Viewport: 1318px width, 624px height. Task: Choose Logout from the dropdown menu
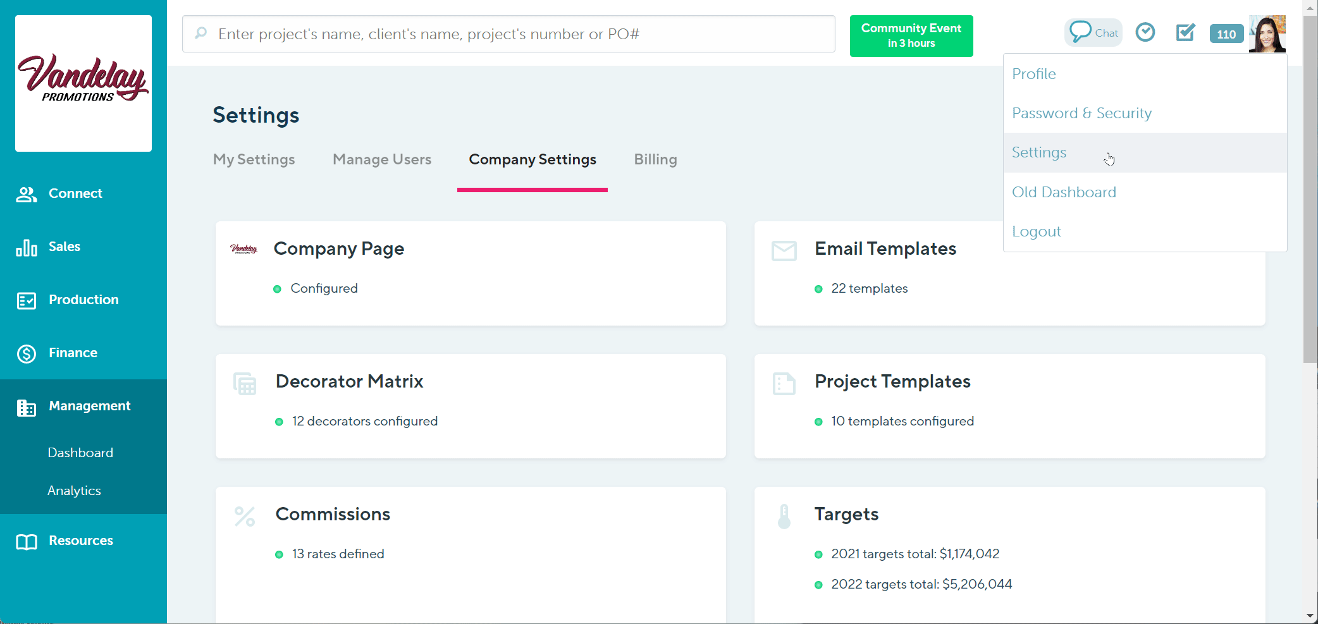(x=1037, y=231)
